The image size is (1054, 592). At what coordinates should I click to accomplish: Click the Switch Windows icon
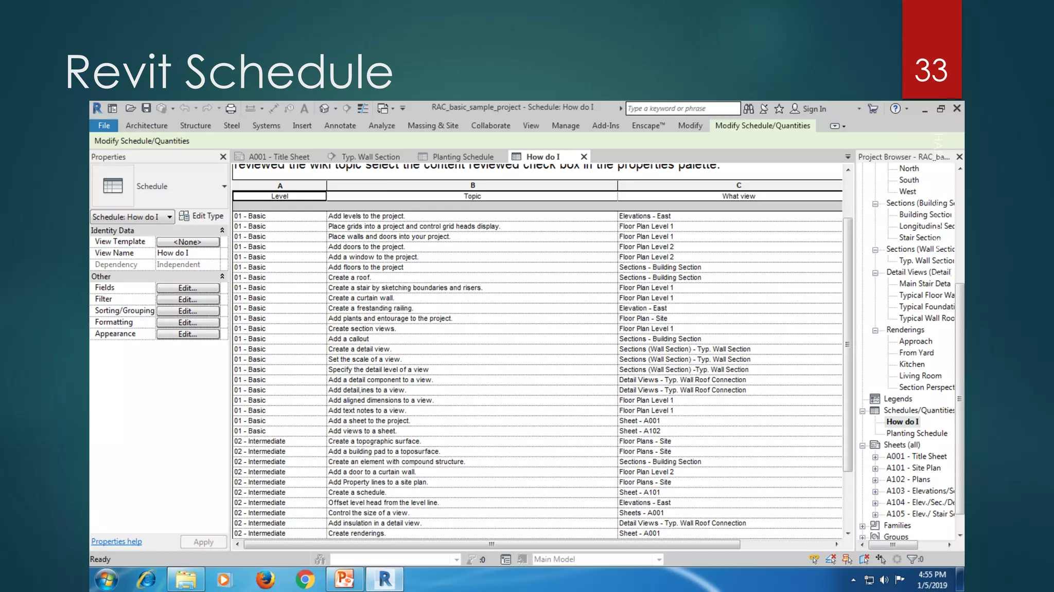[x=382, y=108]
